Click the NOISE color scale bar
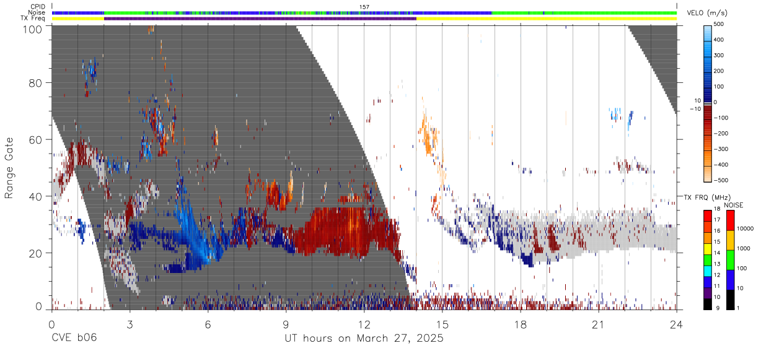Image resolution: width=761 pixels, height=351 pixels. click(x=730, y=259)
